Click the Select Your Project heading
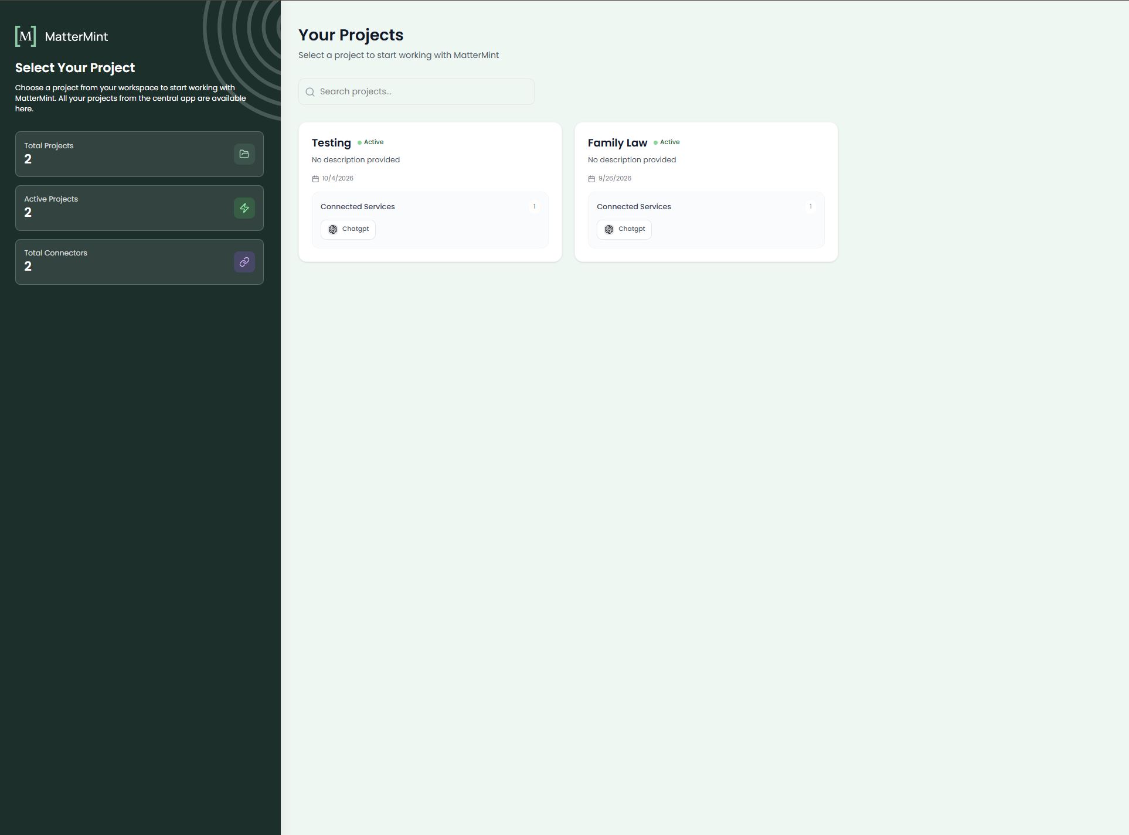The width and height of the screenshot is (1129, 835). tap(75, 68)
